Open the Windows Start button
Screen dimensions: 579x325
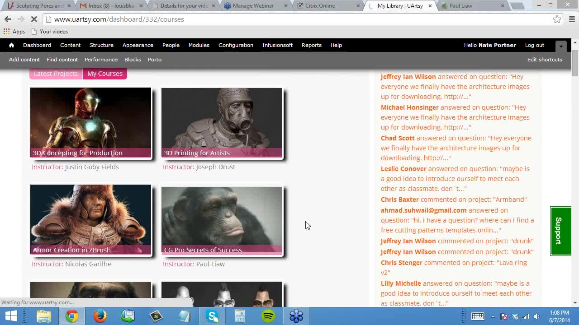(x=11, y=316)
